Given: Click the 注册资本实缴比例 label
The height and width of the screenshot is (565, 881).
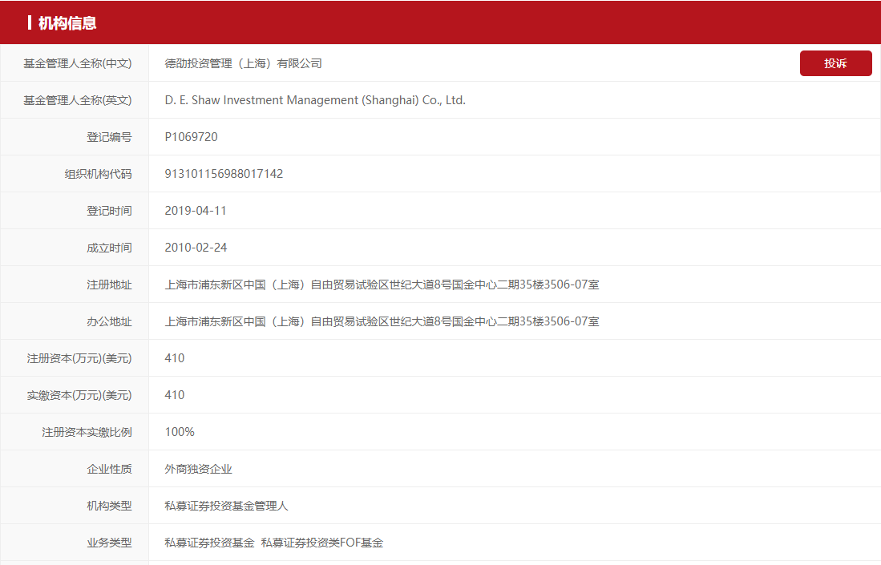Looking at the screenshot, I should pos(87,433).
